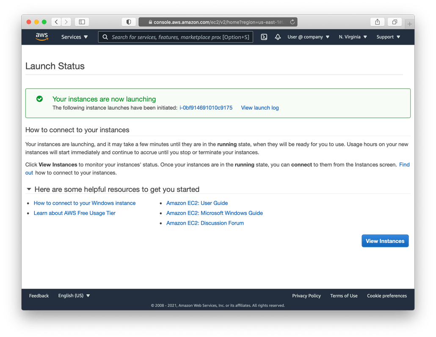Show the tab overview

395,22
